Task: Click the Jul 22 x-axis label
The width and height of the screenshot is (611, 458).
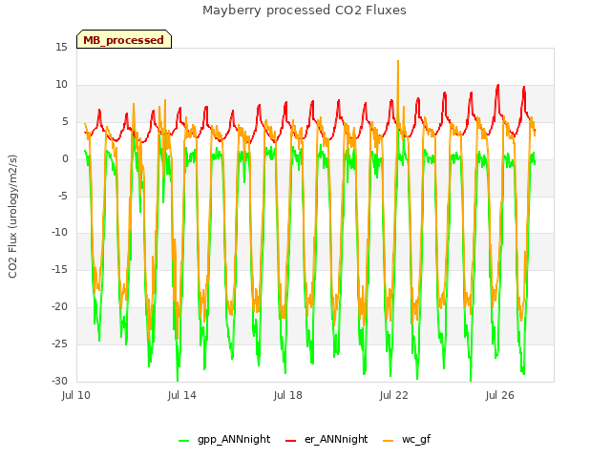Action: coord(394,395)
